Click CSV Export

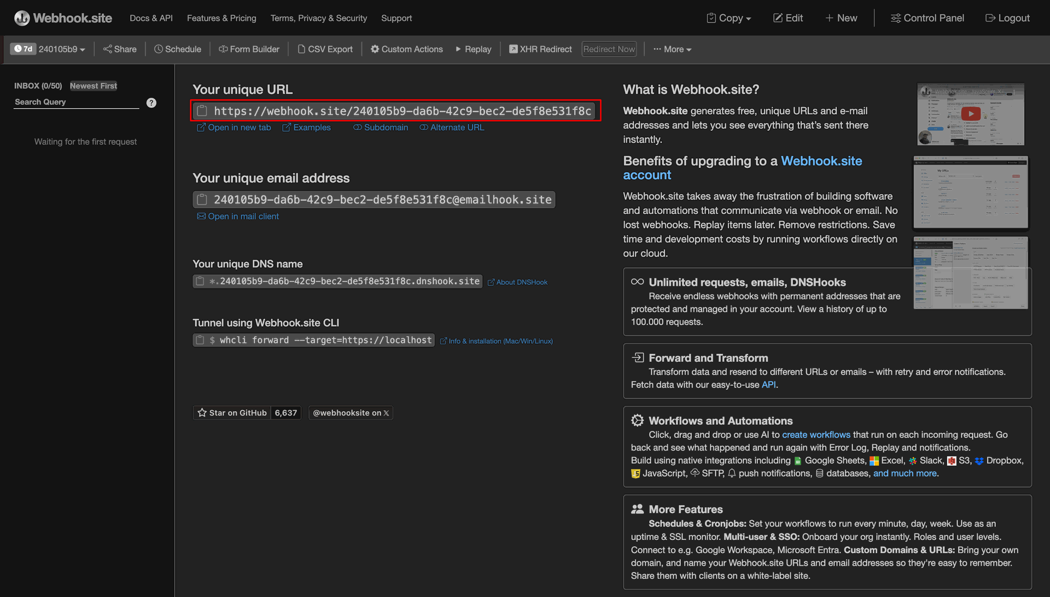[x=325, y=49]
